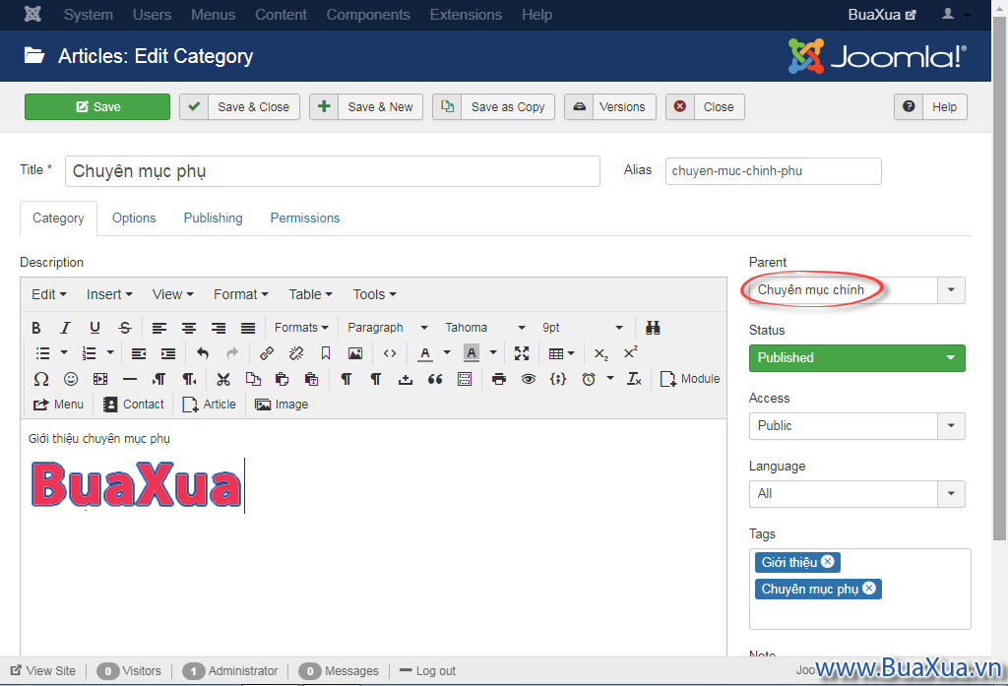The height and width of the screenshot is (686, 1008).
Task: Open source code view
Action: pyautogui.click(x=390, y=353)
